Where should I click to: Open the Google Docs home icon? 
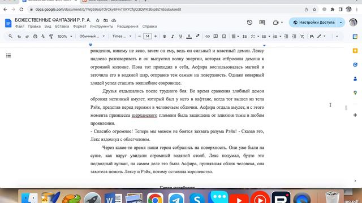[x=8, y=23]
